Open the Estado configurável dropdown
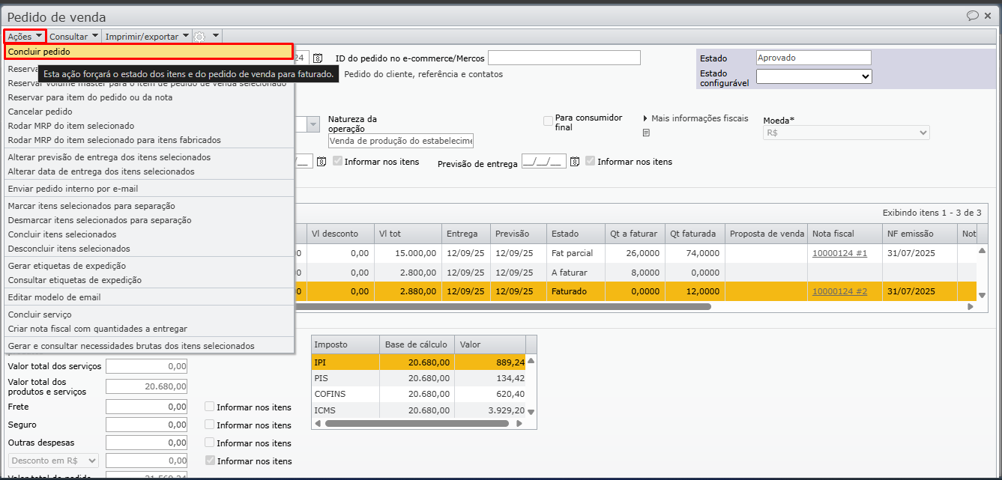 pyautogui.click(x=813, y=76)
